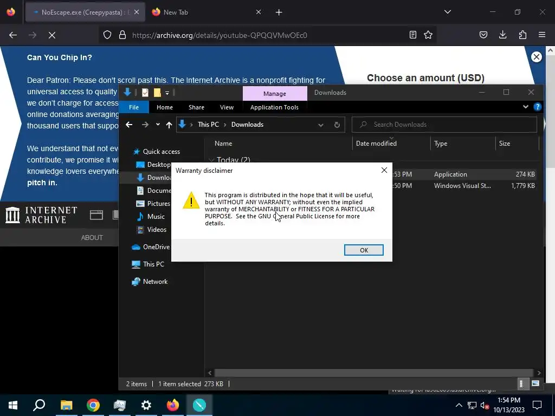Go up one folder level

point(169,125)
